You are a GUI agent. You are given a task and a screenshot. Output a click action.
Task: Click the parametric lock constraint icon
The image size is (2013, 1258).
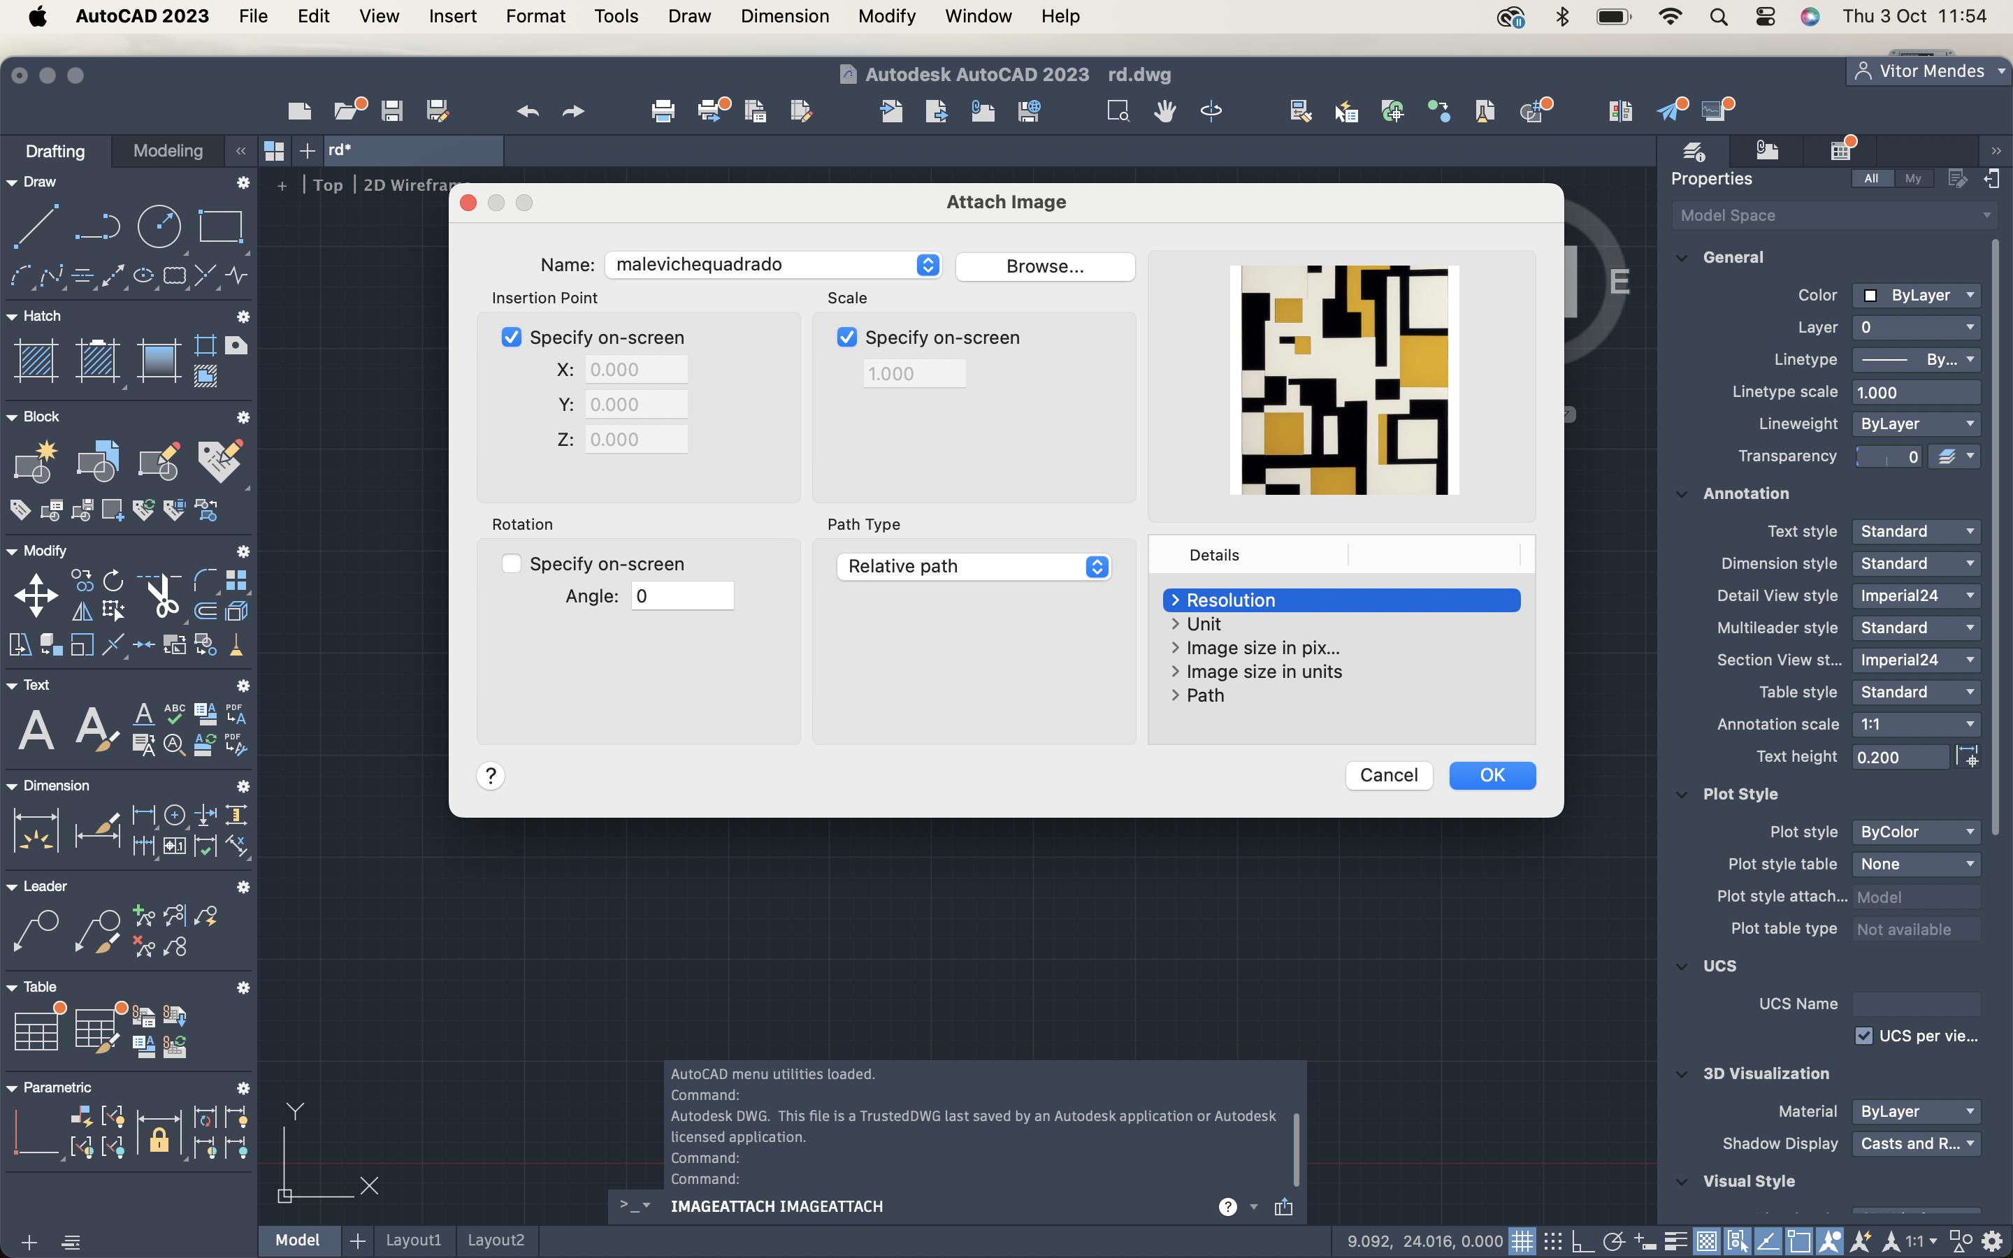pyautogui.click(x=159, y=1133)
